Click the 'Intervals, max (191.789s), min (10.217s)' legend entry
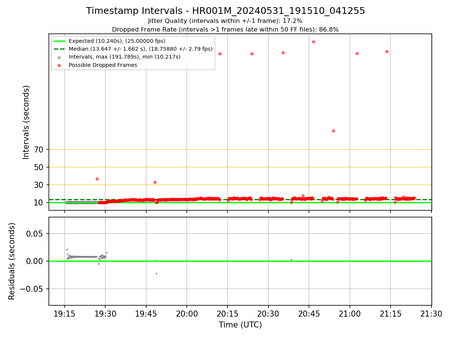The width and height of the screenshot is (451, 338). pyautogui.click(x=124, y=57)
